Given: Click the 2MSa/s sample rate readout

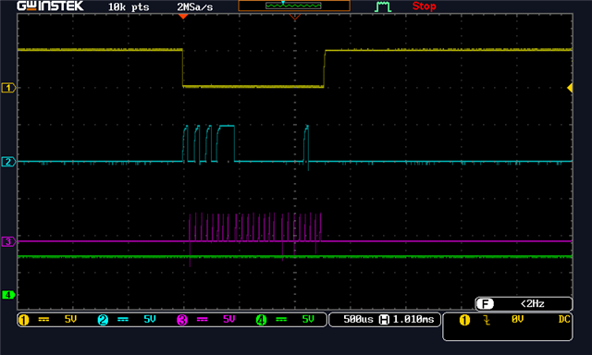Looking at the screenshot, I should (195, 6).
